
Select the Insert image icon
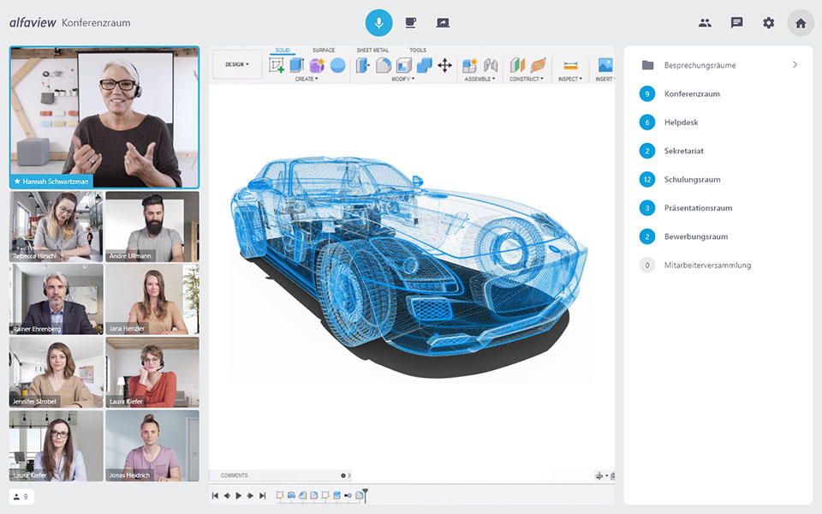(x=605, y=65)
